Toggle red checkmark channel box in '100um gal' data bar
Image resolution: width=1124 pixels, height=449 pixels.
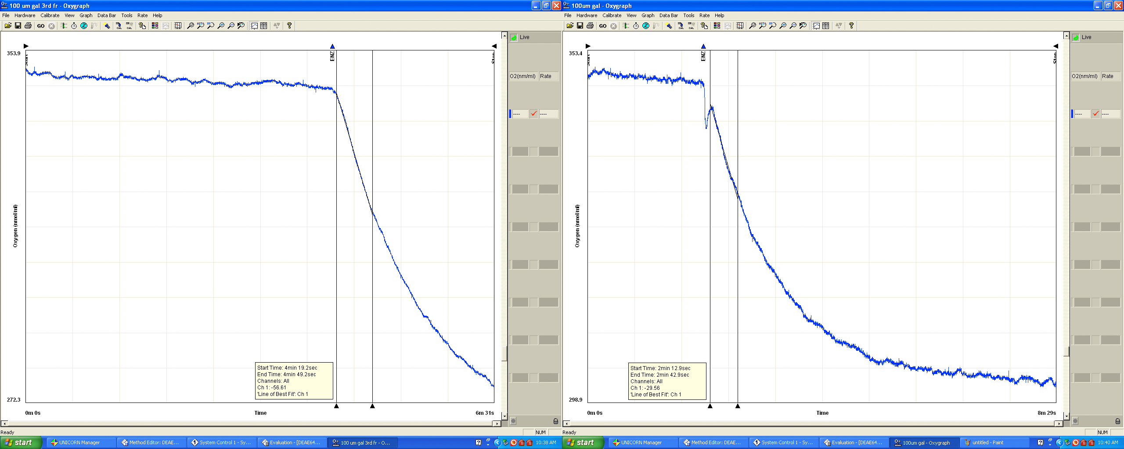(1096, 114)
